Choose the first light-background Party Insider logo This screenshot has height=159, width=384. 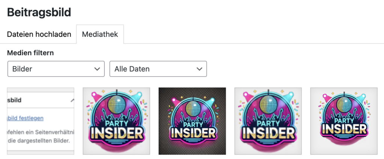coord(116,121)
